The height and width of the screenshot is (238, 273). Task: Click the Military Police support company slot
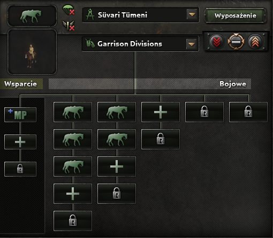point(20,115)
